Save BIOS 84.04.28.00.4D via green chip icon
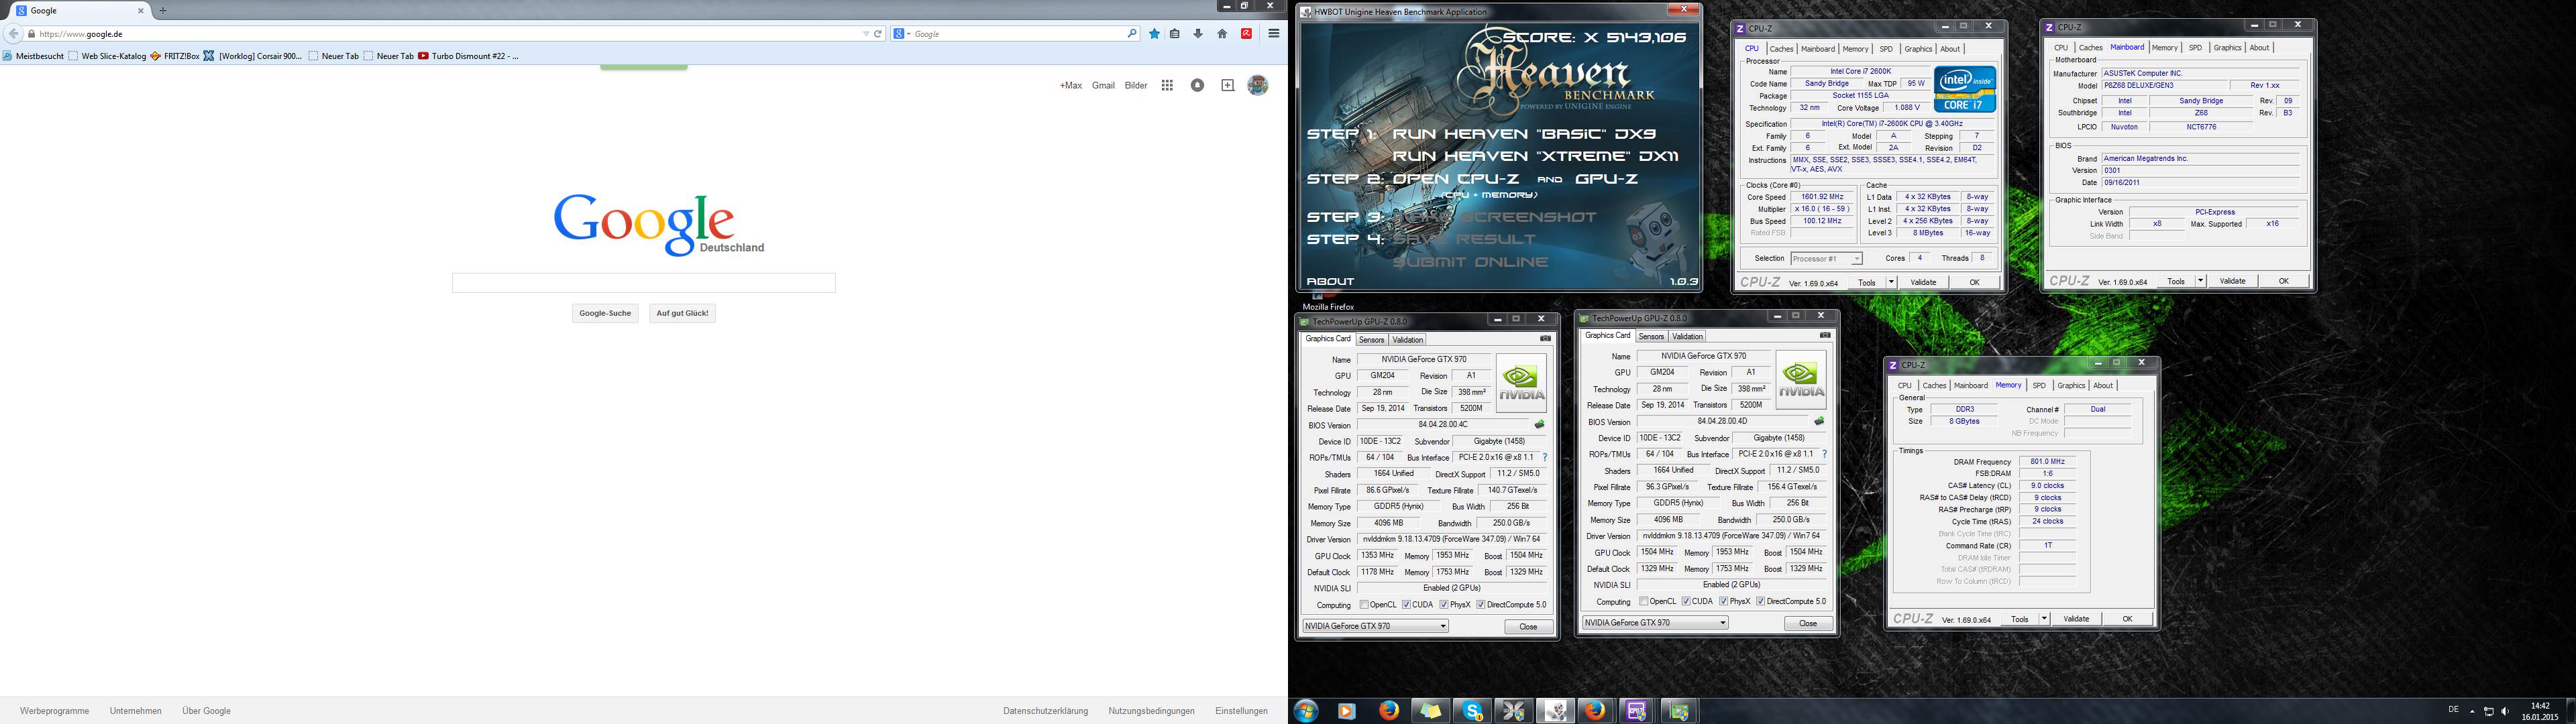 [x=1820, y=422]
